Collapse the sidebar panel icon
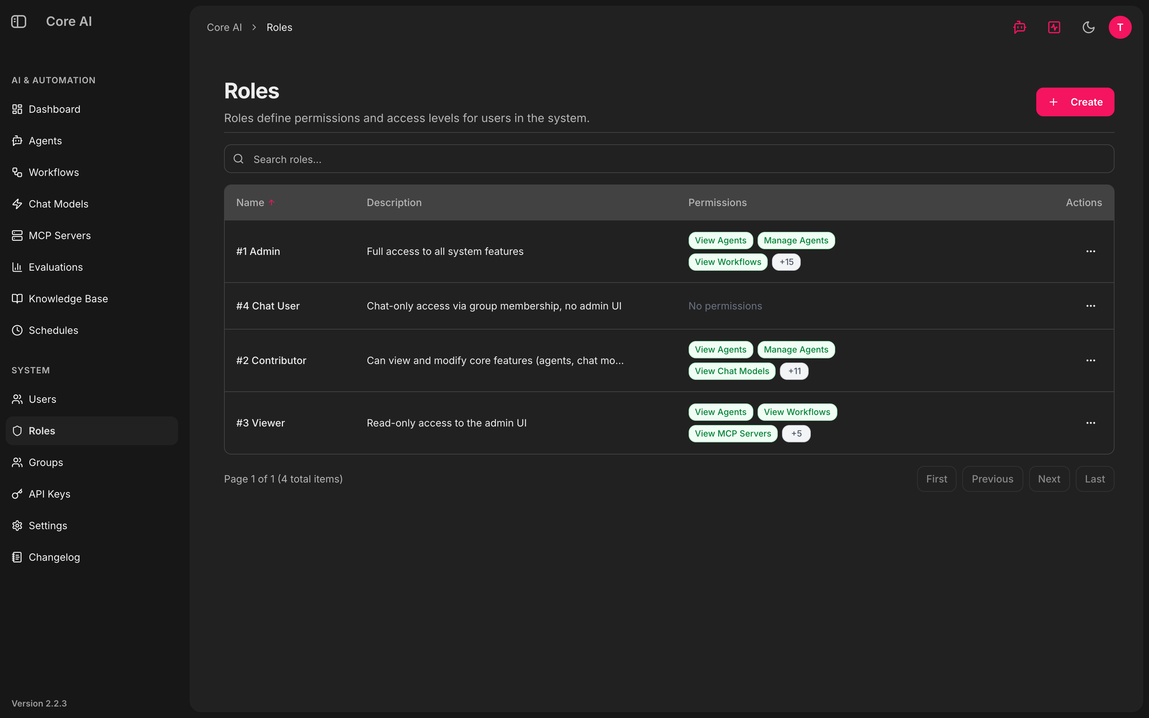Viewport: 1149px width, 718px height. (19, 22)
